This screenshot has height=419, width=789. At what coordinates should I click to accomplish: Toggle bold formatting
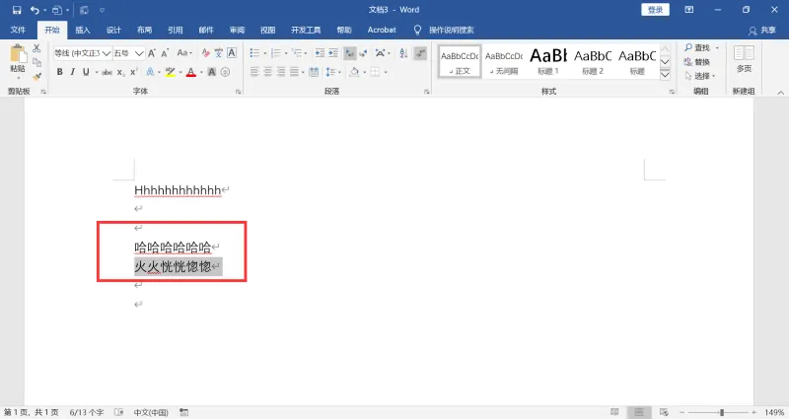[x=59, y=72]
